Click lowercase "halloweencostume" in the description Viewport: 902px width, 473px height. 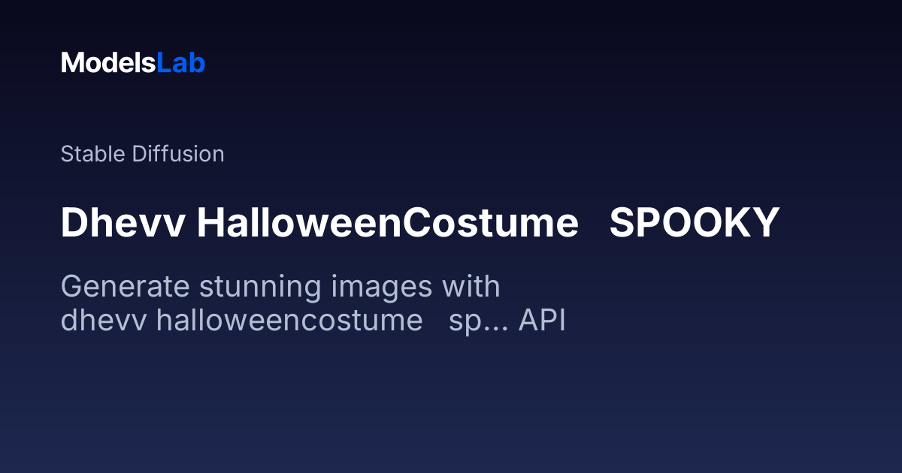point(289,321)
